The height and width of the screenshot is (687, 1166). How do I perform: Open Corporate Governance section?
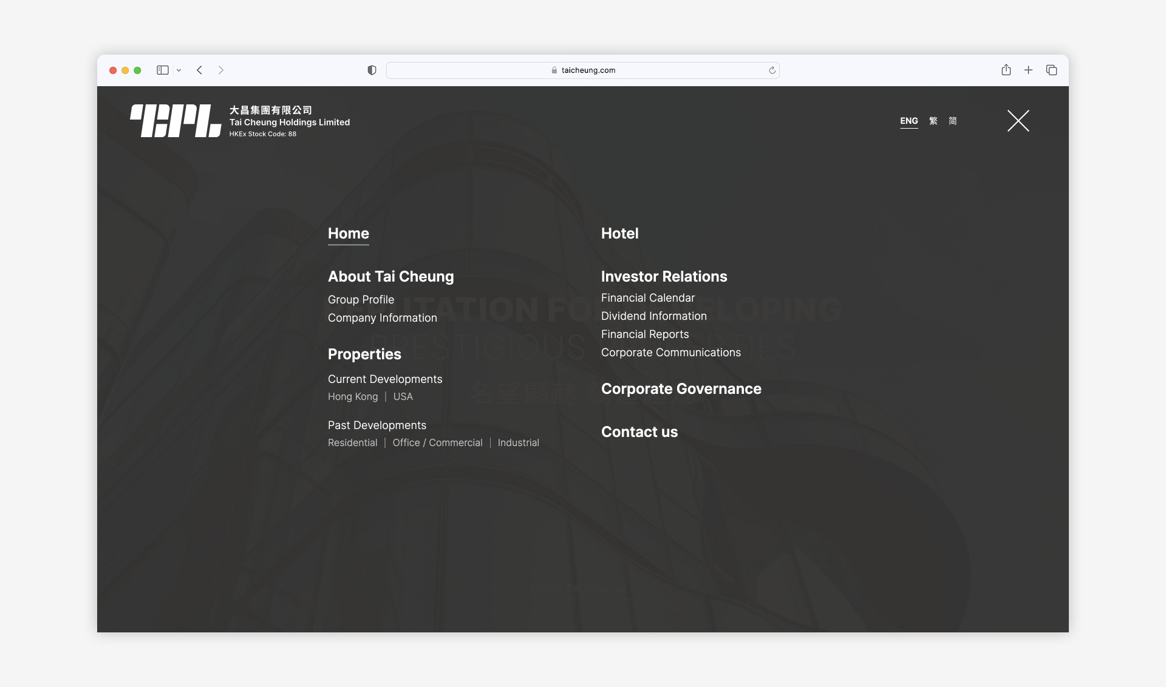pyautogui.click(x=681, y=389)
